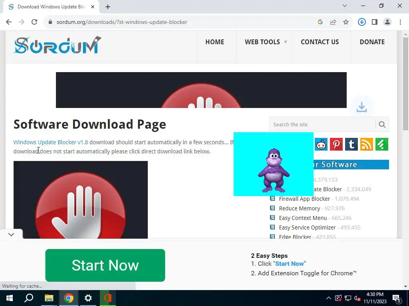Open Office app on taskbar
Viewport: 409px width, 306px height.
(107, 298)
